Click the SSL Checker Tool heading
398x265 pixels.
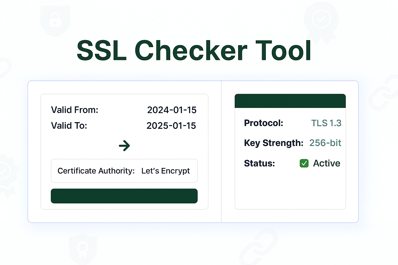194,51
